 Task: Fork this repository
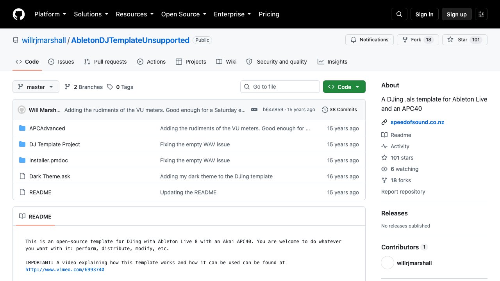coord(418,40)
